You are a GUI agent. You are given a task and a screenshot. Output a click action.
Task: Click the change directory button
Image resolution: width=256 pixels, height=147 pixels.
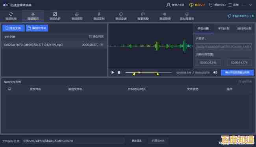[x=137, y=141]
